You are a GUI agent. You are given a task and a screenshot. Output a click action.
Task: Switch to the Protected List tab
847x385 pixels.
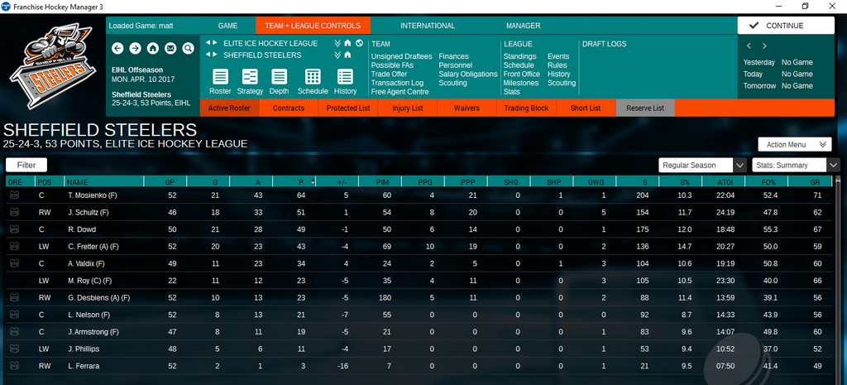[x=348, y=108]
